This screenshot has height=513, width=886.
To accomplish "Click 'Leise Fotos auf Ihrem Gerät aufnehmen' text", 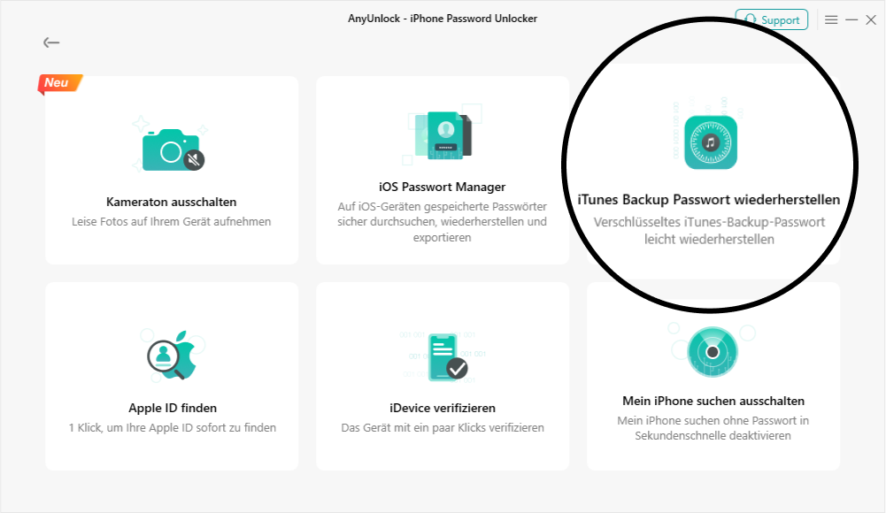I will point(171,222).
